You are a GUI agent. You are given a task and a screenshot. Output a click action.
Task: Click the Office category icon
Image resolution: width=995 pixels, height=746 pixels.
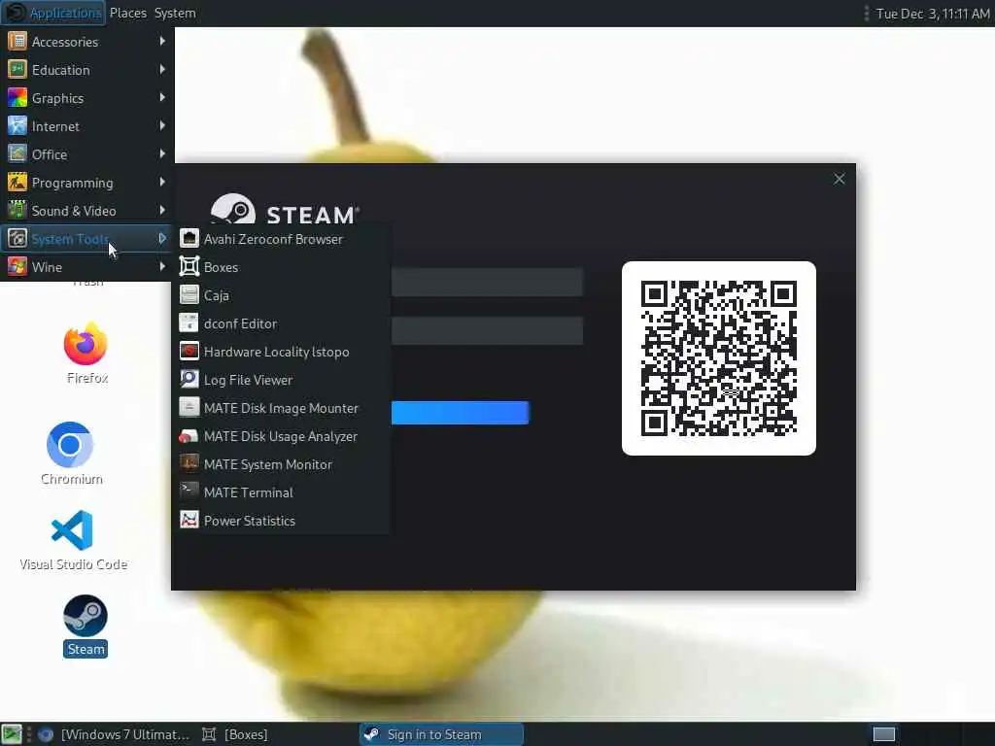coord(17,154)
